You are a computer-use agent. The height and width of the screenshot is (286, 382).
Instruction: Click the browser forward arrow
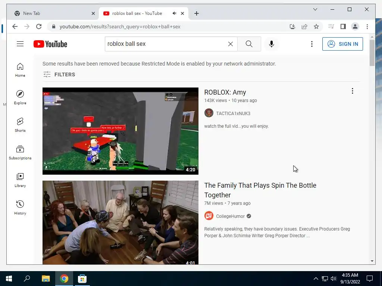coord(27,26)
